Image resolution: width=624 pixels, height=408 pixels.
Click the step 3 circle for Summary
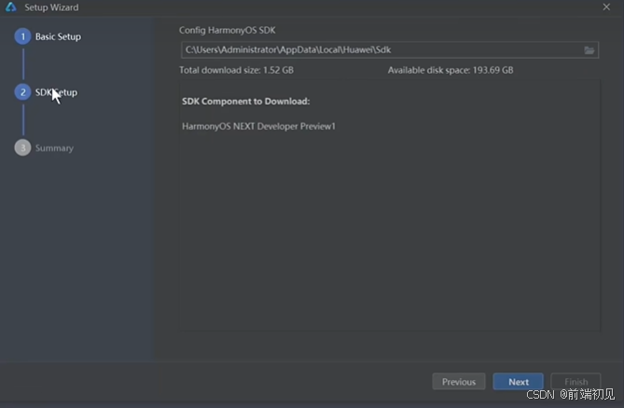tap(22, 148)
